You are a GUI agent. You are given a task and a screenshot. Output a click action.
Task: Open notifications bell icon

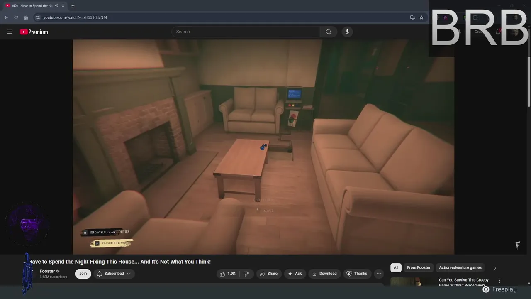[x=499, y=32]
